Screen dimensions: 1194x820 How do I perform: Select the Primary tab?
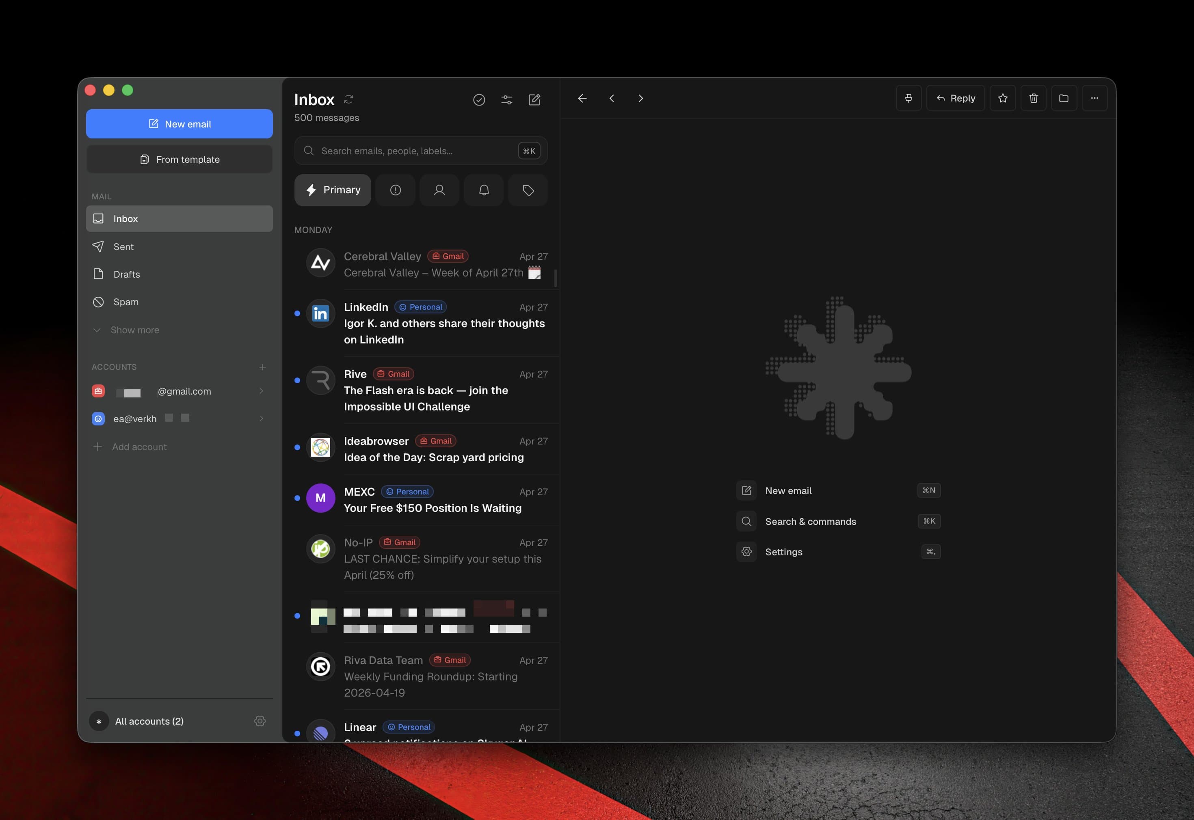[x=333, y=190]
